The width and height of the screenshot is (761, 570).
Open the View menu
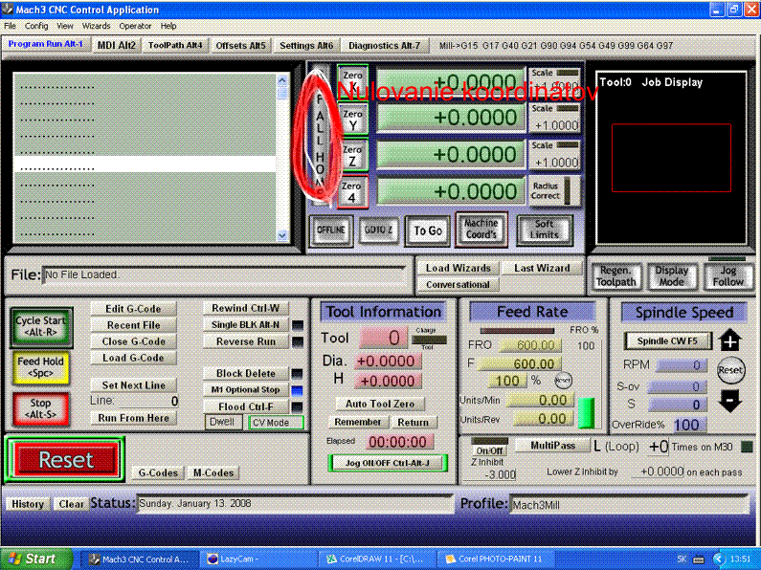click(x=64, y=26)
